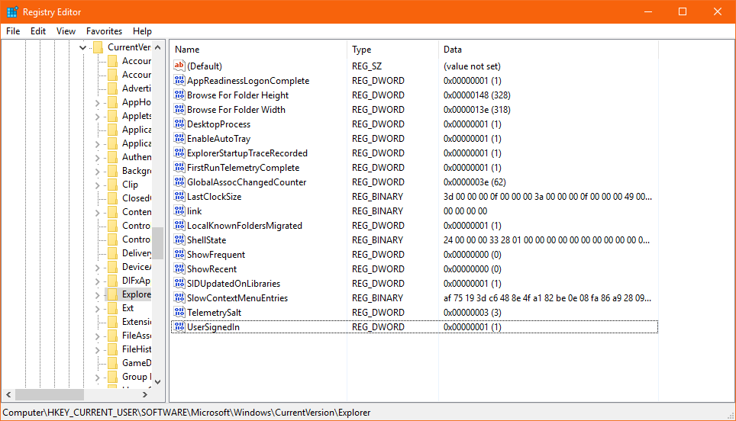
Task: Click the TelemetrySalt value icon
Action: tap(179, 312)
